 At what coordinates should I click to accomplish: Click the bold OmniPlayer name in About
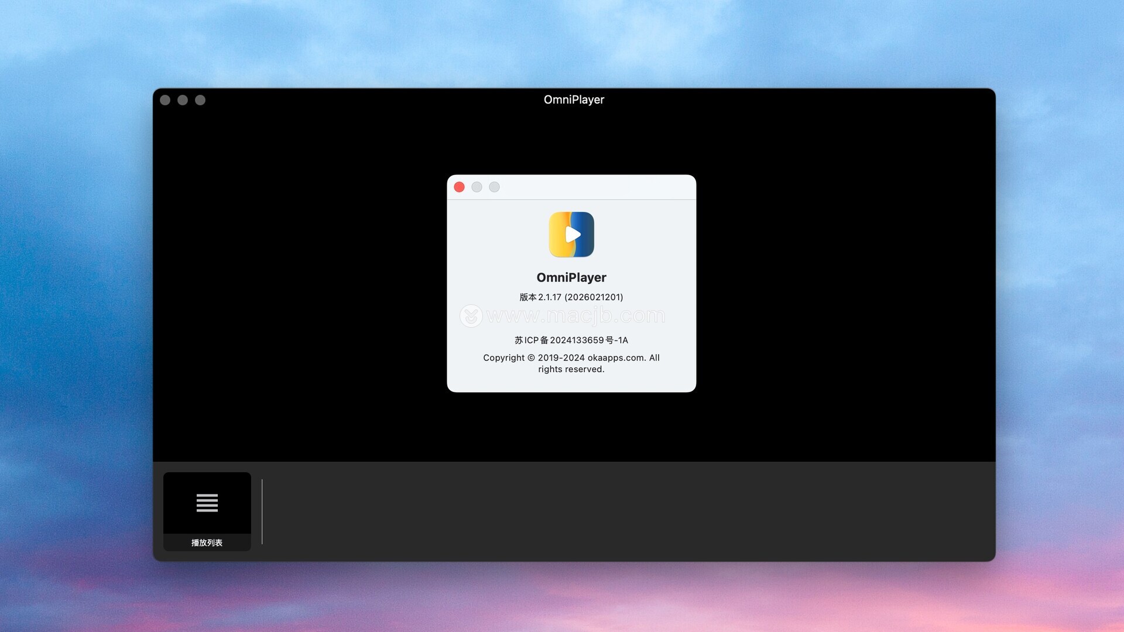pos(571,277)
